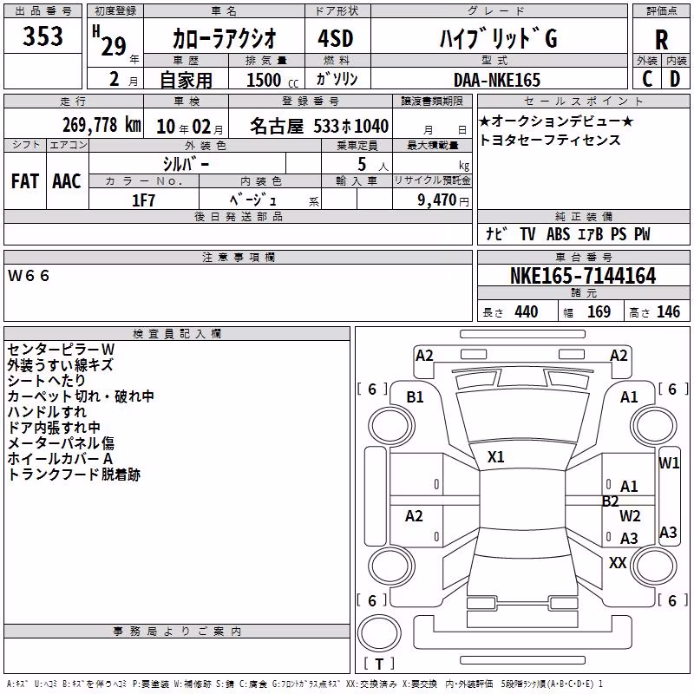Click the ABS equipment entry
The width and height of the screenshot is (694, 694).
click(558, 233)
